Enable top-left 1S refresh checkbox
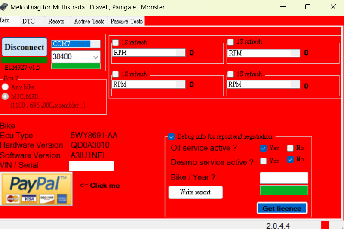 pos(115,42)
